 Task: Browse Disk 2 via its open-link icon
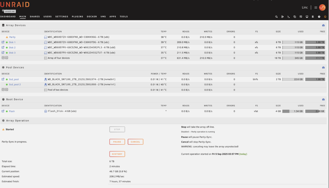click(x=3, y=47)
